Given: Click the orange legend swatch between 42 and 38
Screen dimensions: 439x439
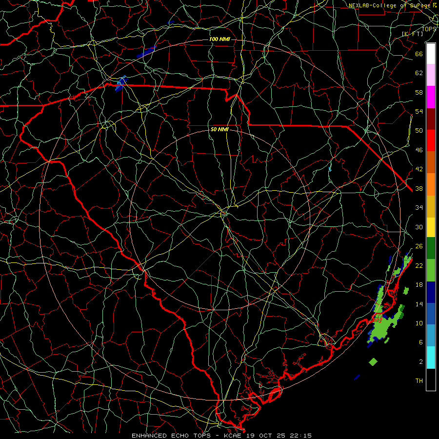Looking at the screenshot, I should (x=431, y=184).
